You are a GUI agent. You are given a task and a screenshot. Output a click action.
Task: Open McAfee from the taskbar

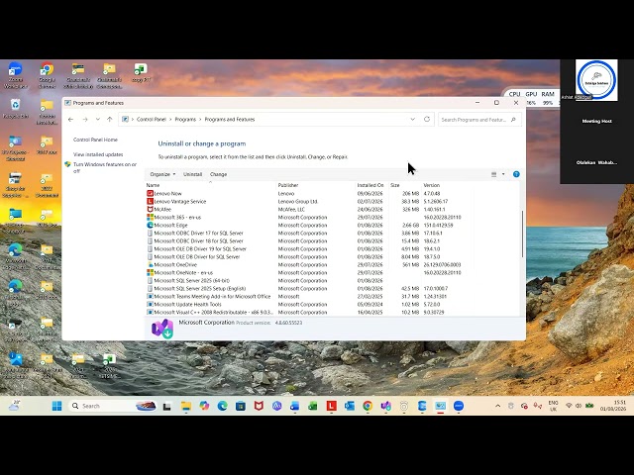pos(259,406)
